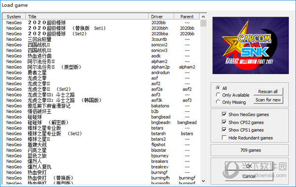Image resolution: width=296 pixels, height=187 pixels.
Task: Click the Cancel button
Action: 249,176
